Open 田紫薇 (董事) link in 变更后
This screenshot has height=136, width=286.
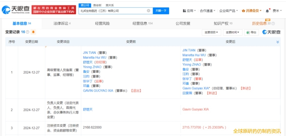(187, 93)
